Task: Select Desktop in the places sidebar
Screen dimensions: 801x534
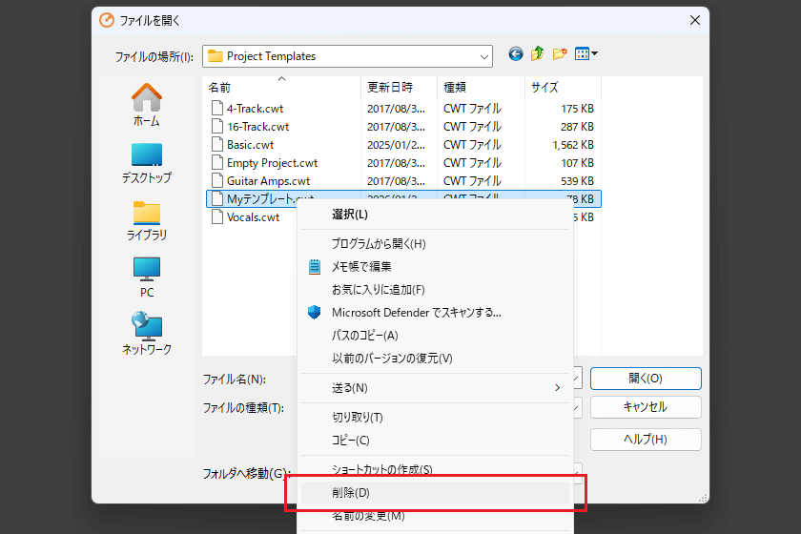Action: pos(146,162)
